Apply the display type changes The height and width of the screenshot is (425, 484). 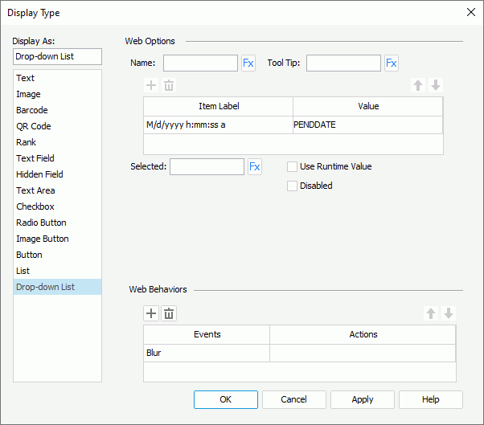tap(363, 400)
